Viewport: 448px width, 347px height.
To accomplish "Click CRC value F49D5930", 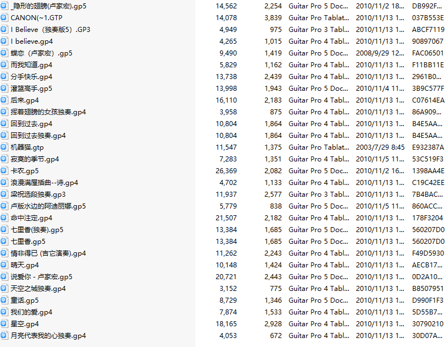I will pyautogui.click(x=428, y=253).
